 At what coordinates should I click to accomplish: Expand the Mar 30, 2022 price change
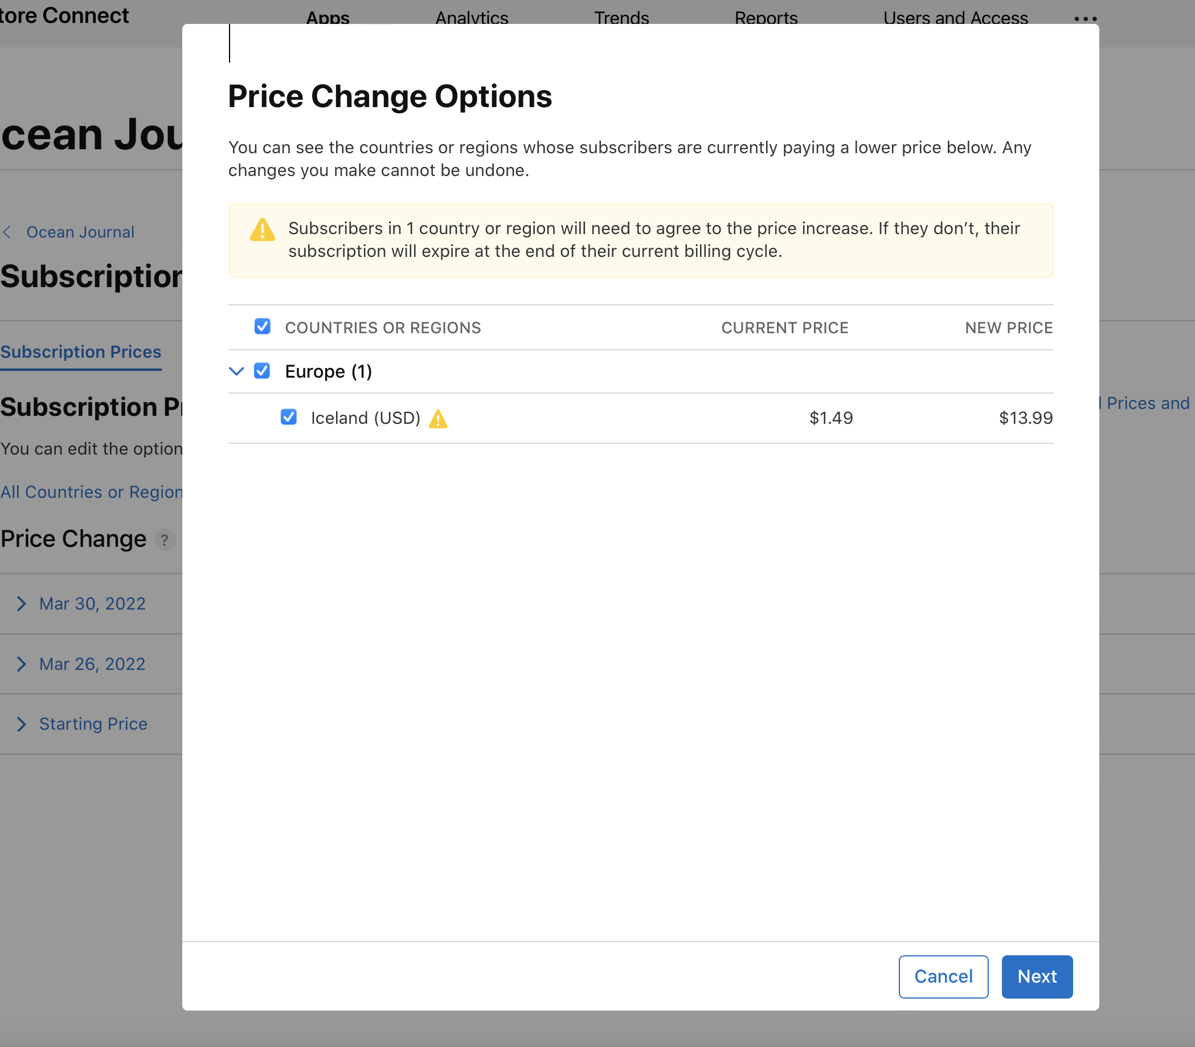pos(92,604)
